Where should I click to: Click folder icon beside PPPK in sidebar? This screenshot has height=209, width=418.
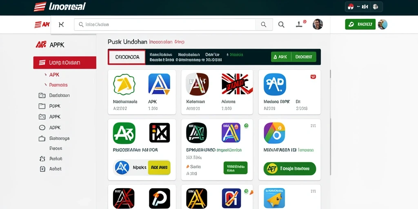click(x=42, y=106)
